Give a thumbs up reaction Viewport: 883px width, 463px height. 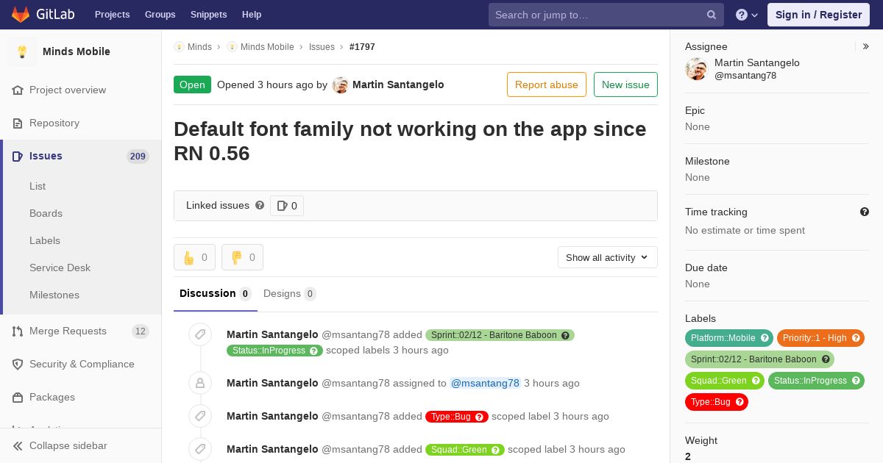194,257
